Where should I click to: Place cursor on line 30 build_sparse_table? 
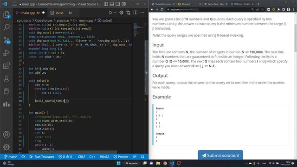[x=52, y=101]
